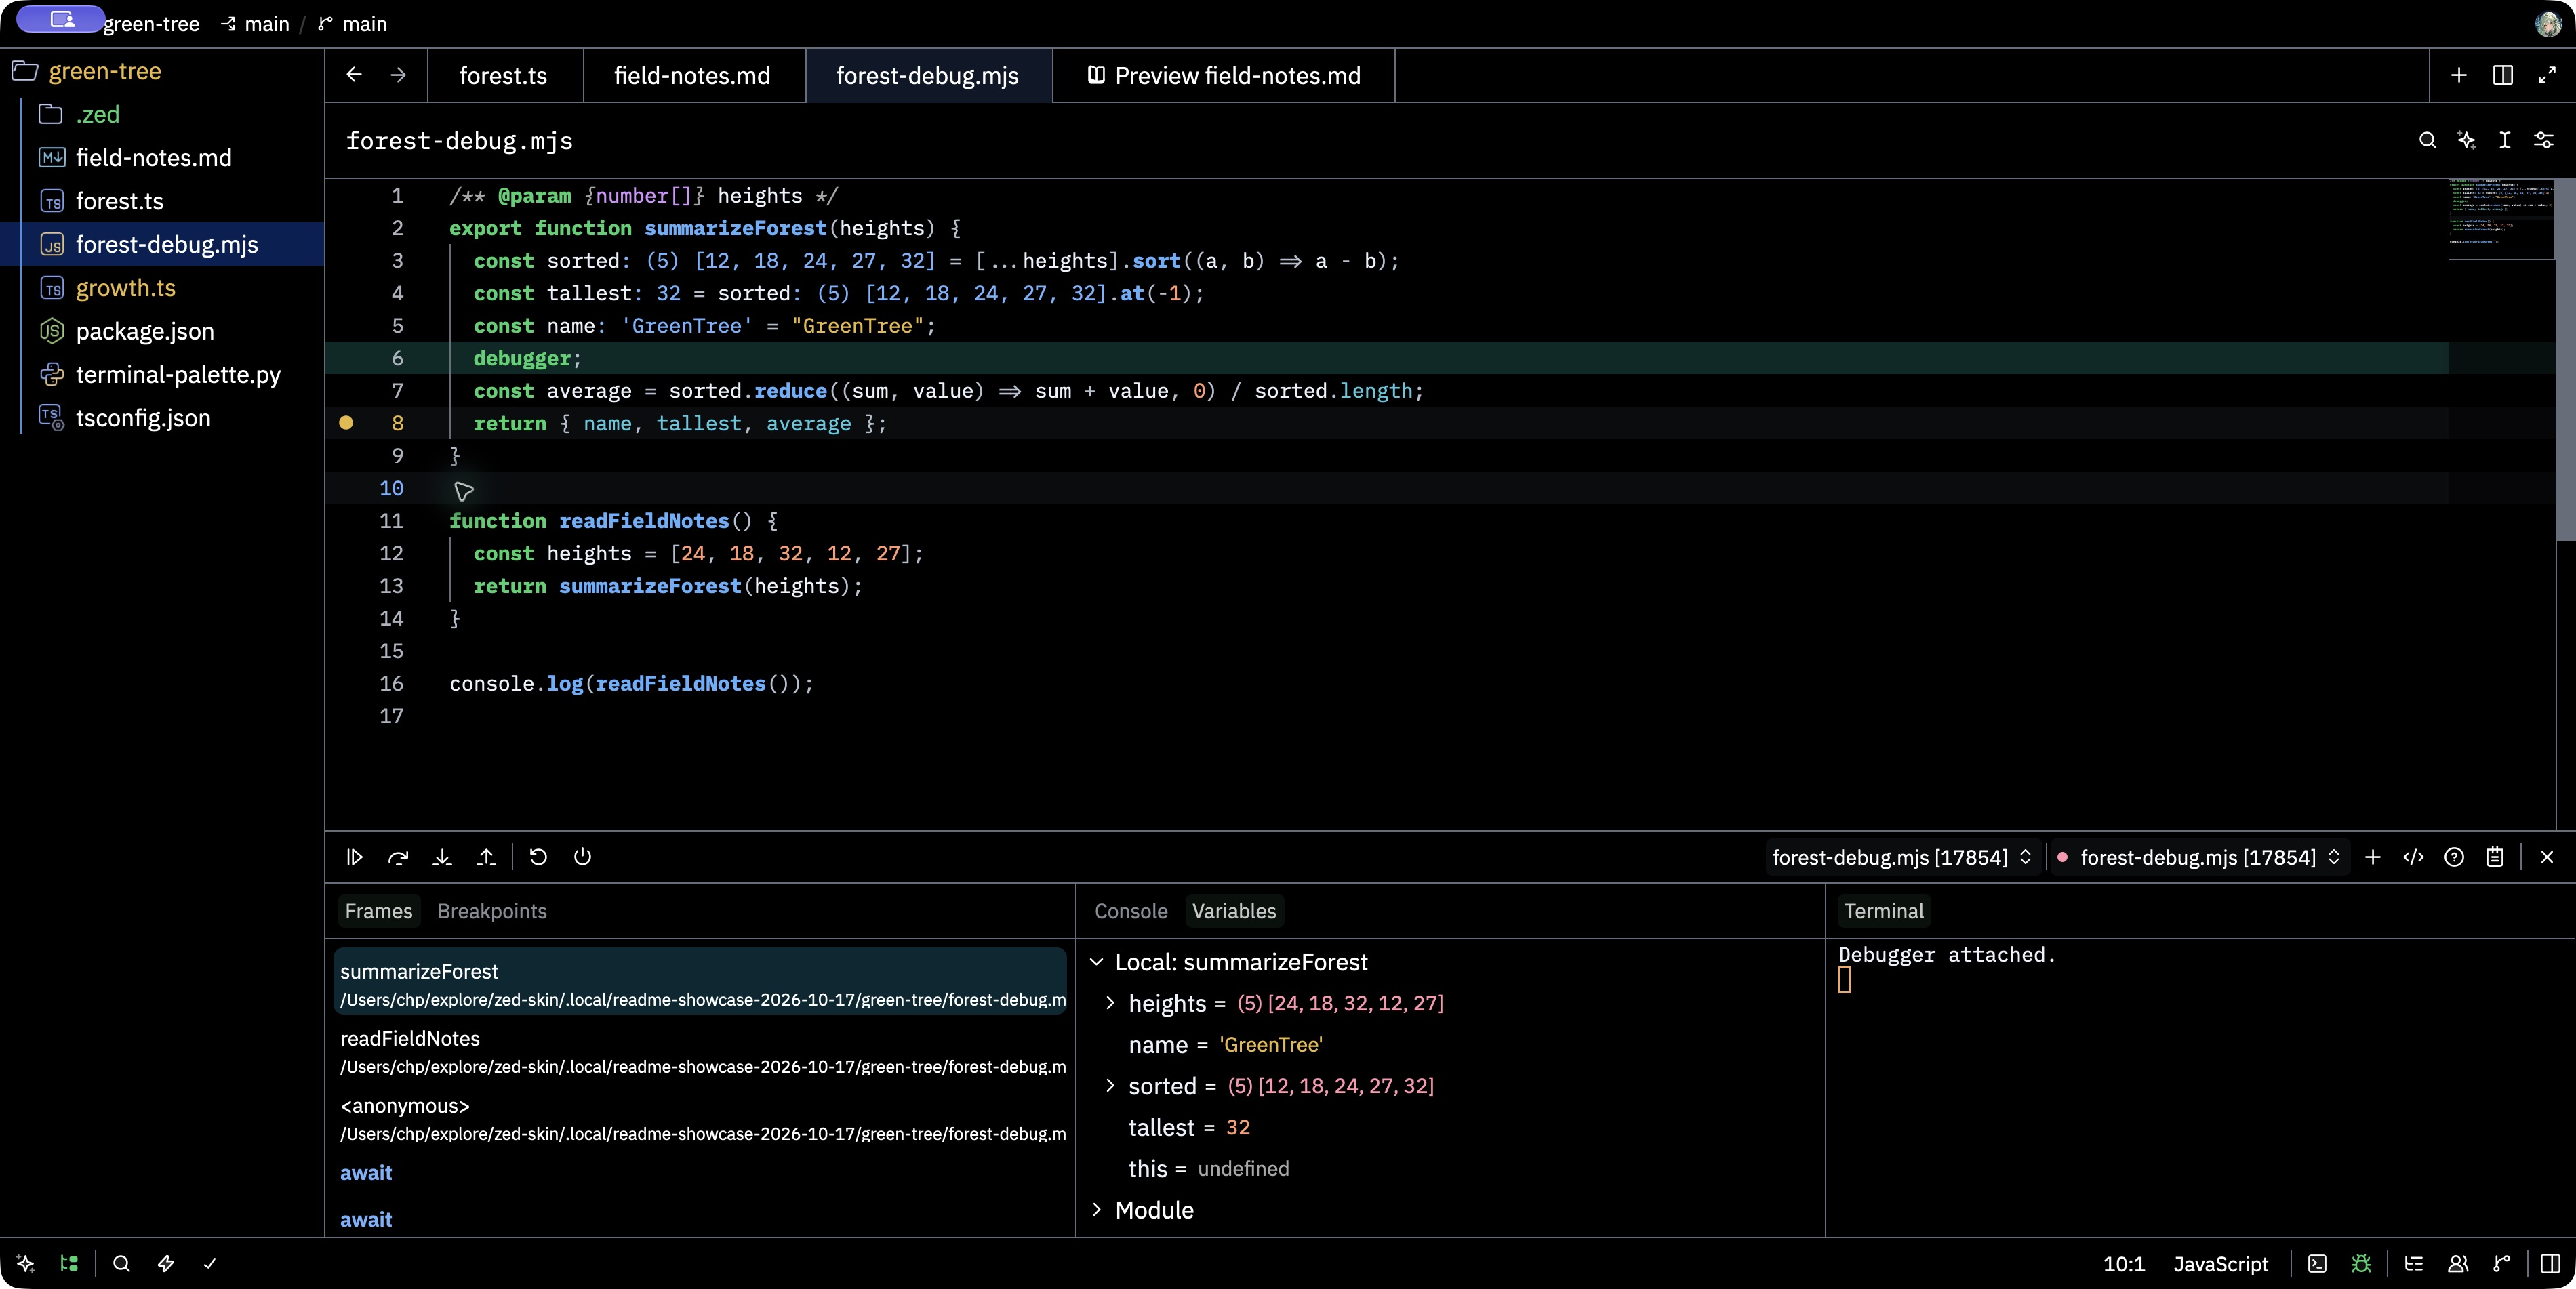
Task: Go back in navigation history
Action: 354,75
